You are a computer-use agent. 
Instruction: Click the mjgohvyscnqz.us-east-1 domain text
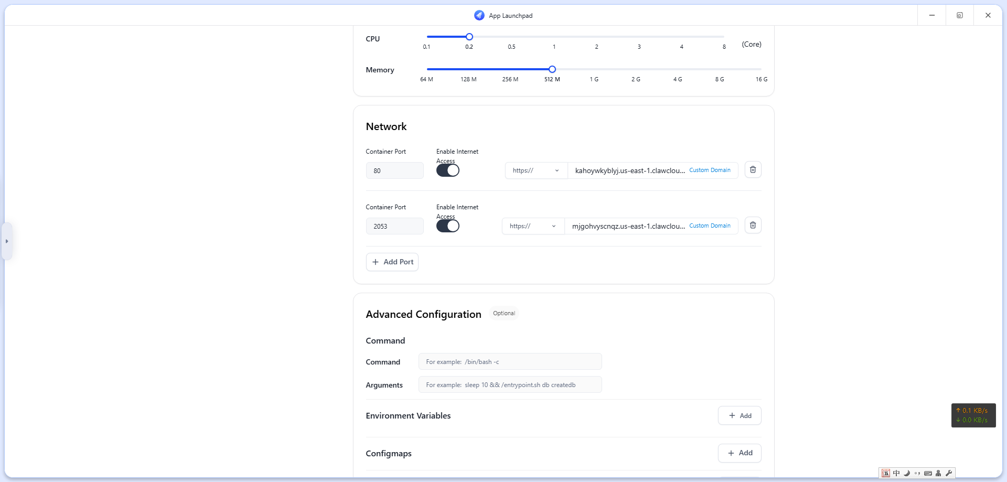(x=628, y=226)
